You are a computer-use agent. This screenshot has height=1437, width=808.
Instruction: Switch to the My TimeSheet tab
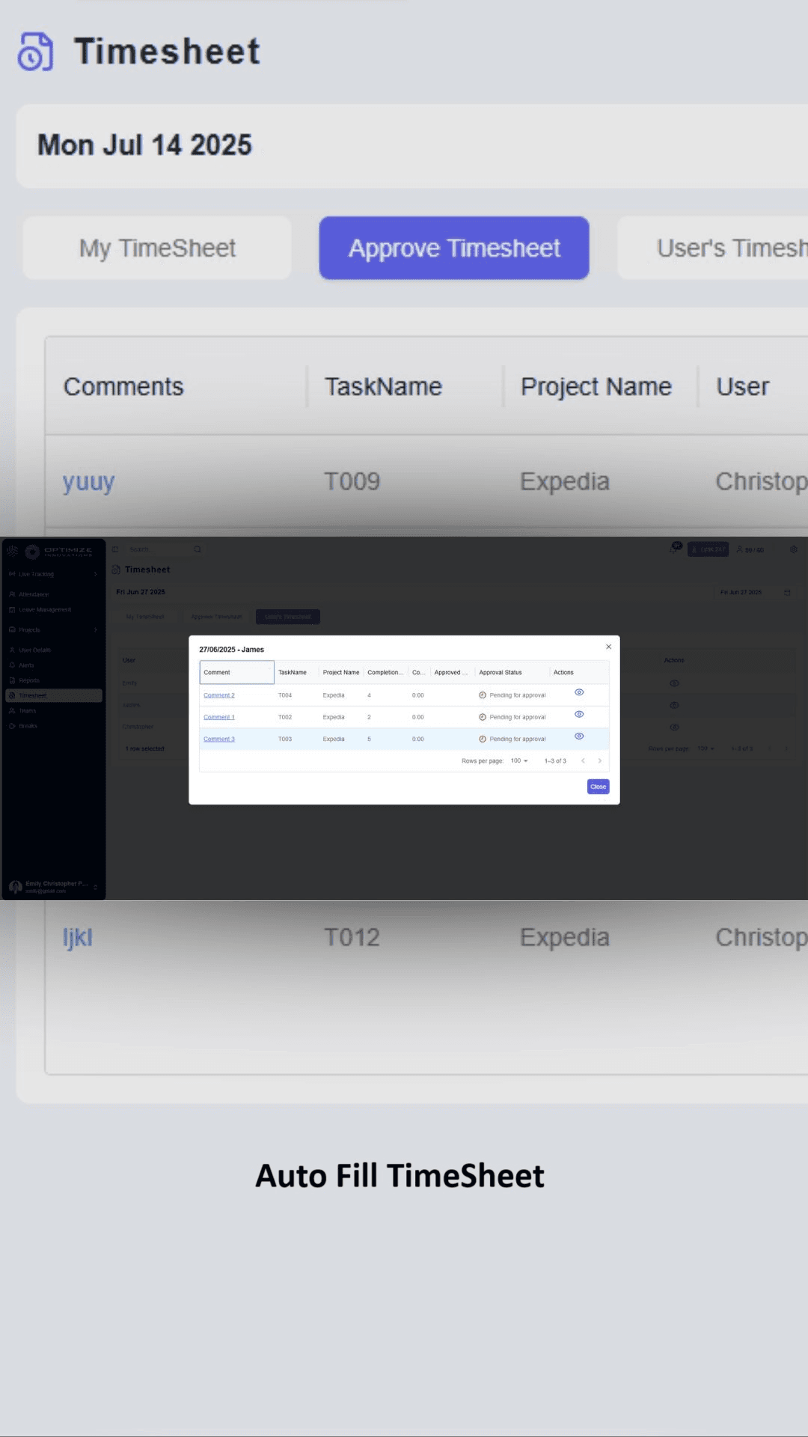tap(157, 248)
